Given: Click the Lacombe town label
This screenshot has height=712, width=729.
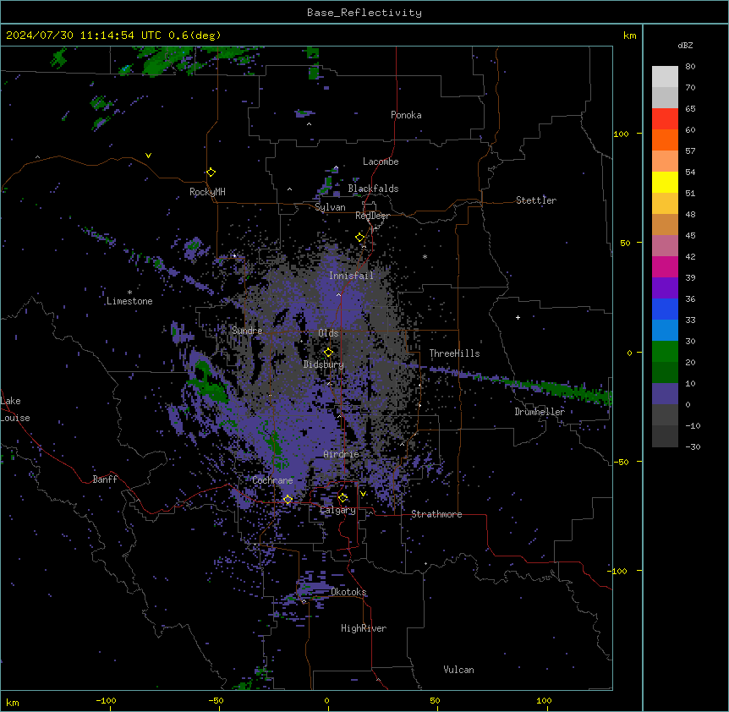Looking at the screenshot, I should [381, 162].
